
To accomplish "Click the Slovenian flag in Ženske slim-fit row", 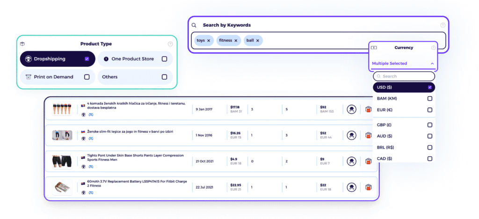I will pyautogui.click(x=83, y=131).
